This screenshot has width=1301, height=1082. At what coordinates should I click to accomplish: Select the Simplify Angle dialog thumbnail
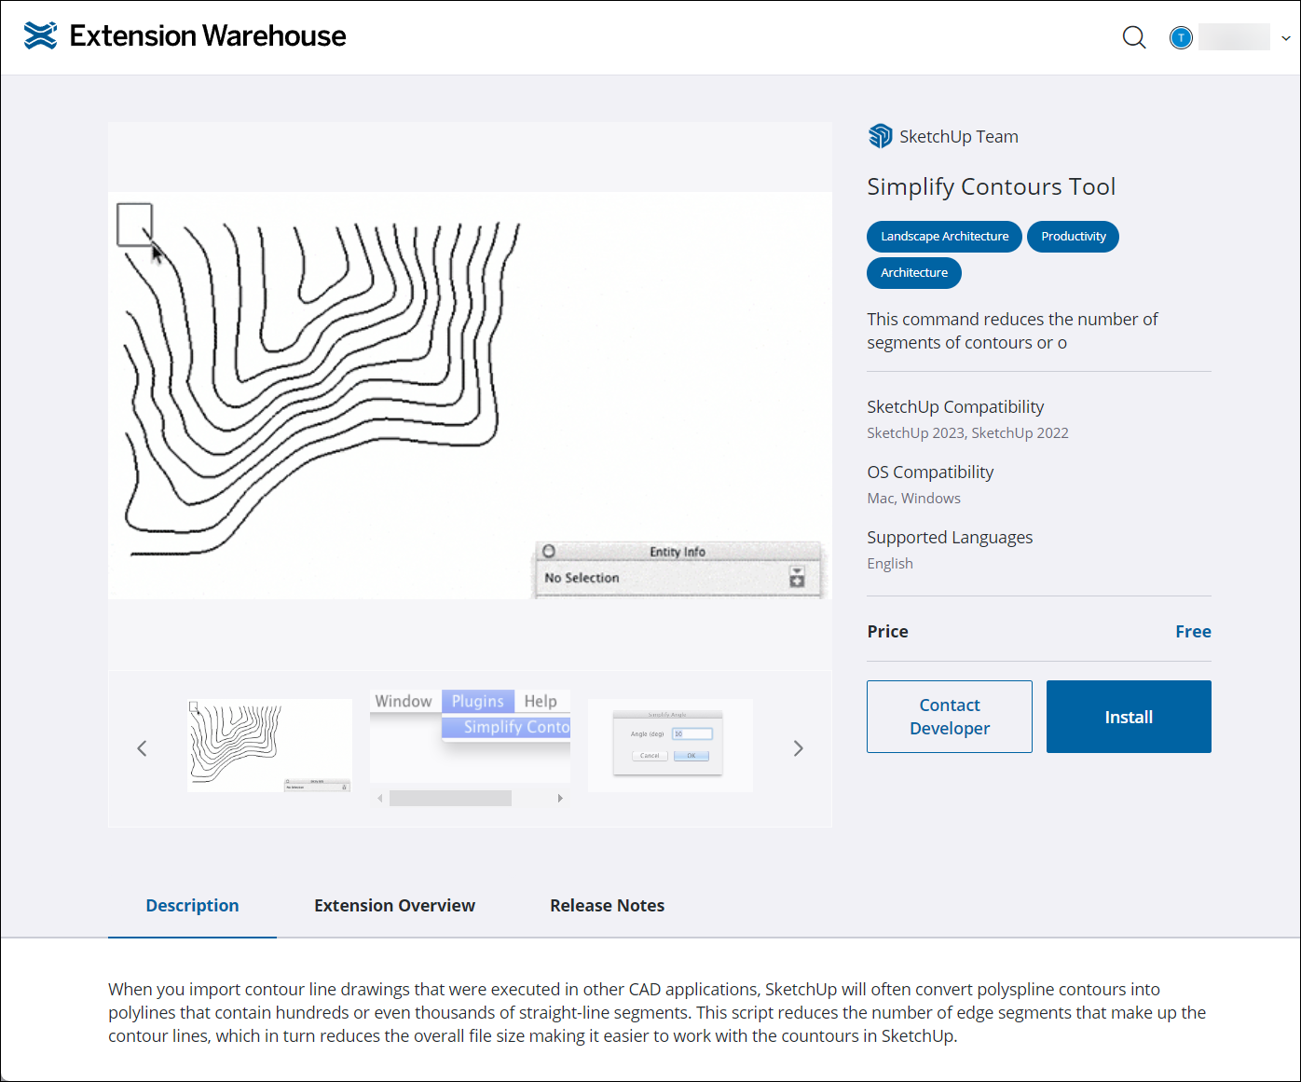click(670, 745)
